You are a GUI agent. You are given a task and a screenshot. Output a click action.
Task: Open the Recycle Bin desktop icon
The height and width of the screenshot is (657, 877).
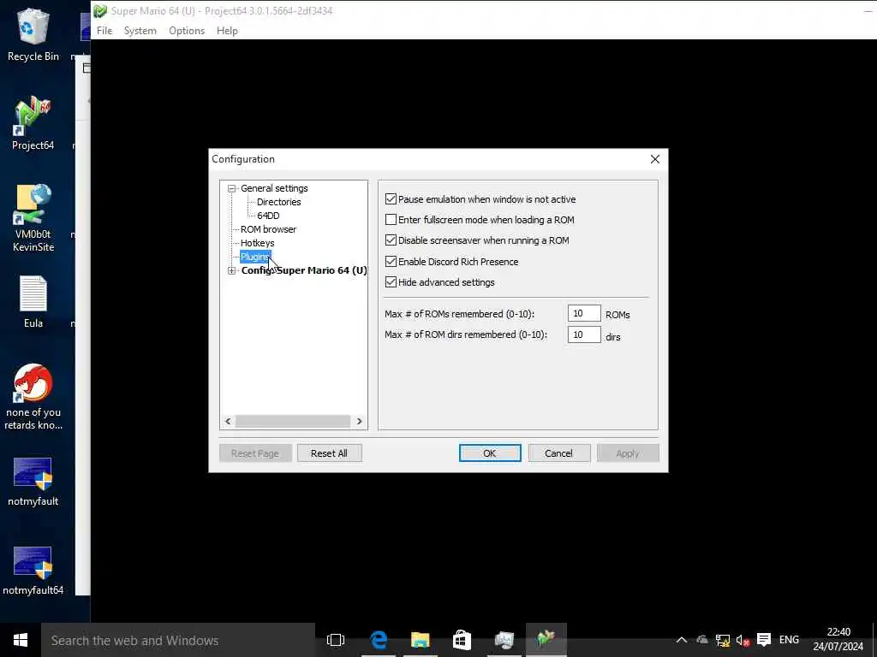tap(33, 34)
